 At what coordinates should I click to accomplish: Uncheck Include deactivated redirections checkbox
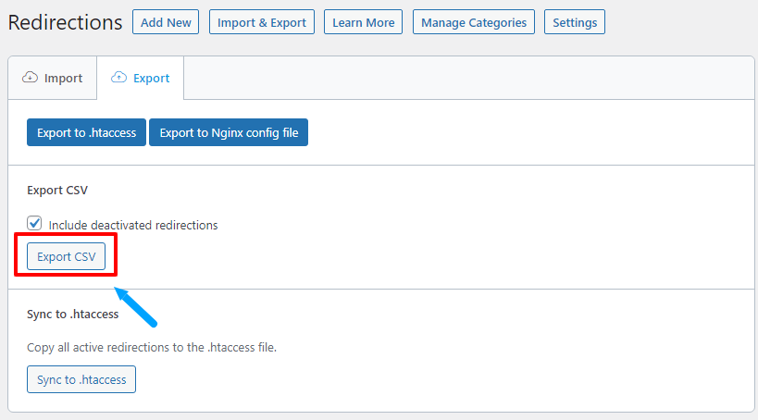pos(35,224)
